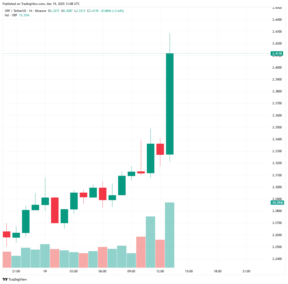The height and width of the screenshot is (284, 288).
Task: Click the H2.4287 high value in legend
Action: click(x=67, y=11)
